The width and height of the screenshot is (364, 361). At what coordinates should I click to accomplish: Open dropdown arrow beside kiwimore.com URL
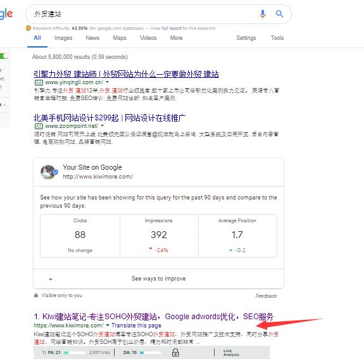[107, 326]
